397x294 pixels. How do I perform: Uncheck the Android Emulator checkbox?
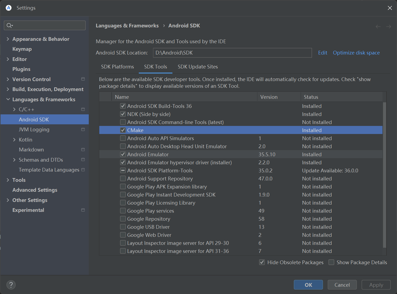123,154
